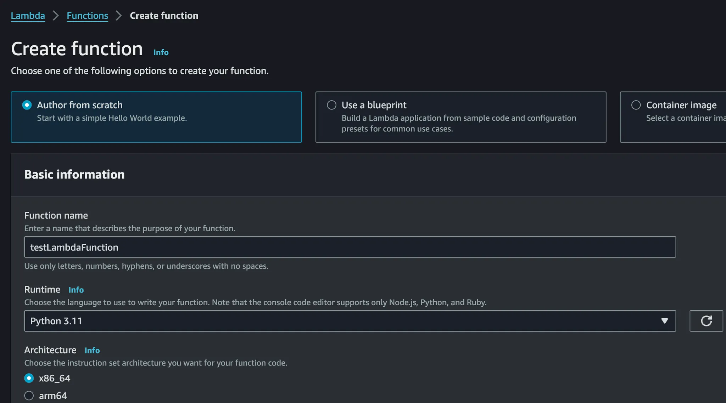Open Lambda breadcrumb link
The image size is (726, 403).
[28, 16]
